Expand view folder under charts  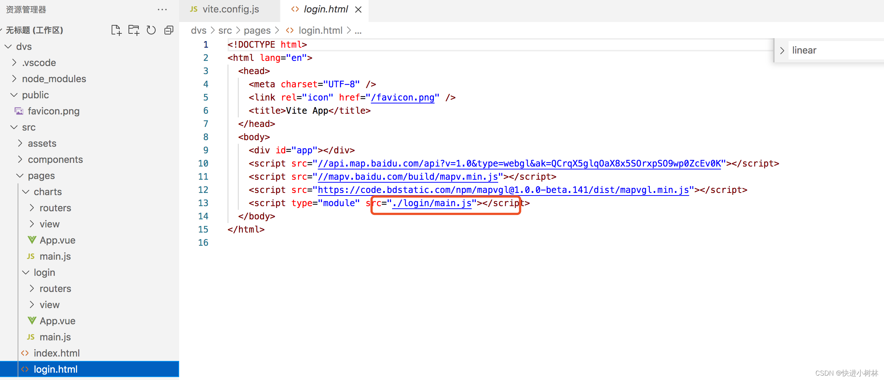tap(32, 224)
